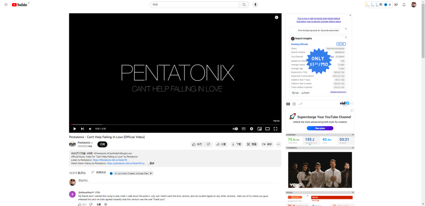This screenshot has height=206, width=425.
Task: Click the #Pentatonix hashtag
Action: pos(100,153)
